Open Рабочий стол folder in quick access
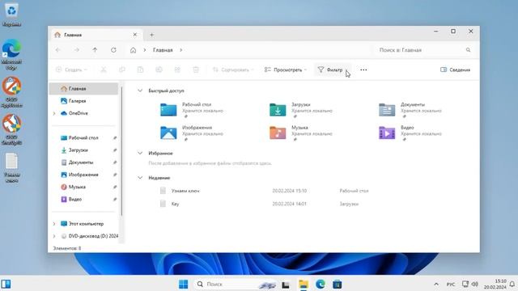Viewport: 518px width, 291px height. (192, 110)
